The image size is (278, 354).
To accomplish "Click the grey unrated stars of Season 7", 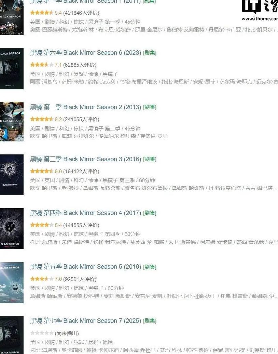I will 42,333.
